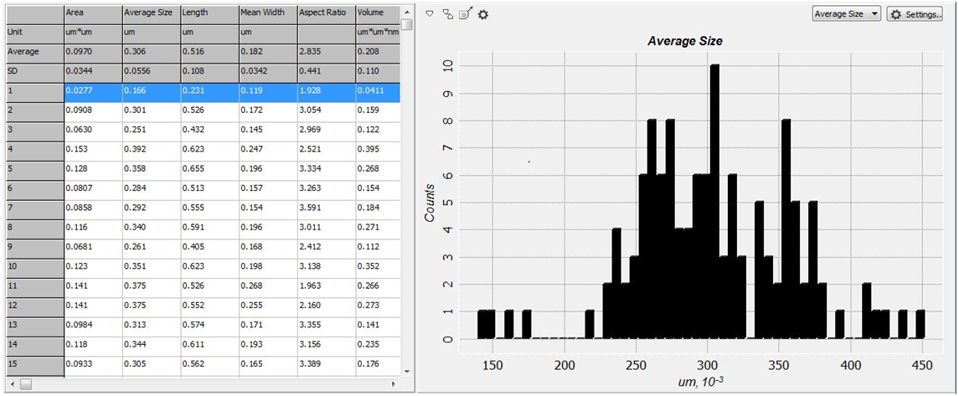
Task: Click the Area column header
Action: pos(92,13)
